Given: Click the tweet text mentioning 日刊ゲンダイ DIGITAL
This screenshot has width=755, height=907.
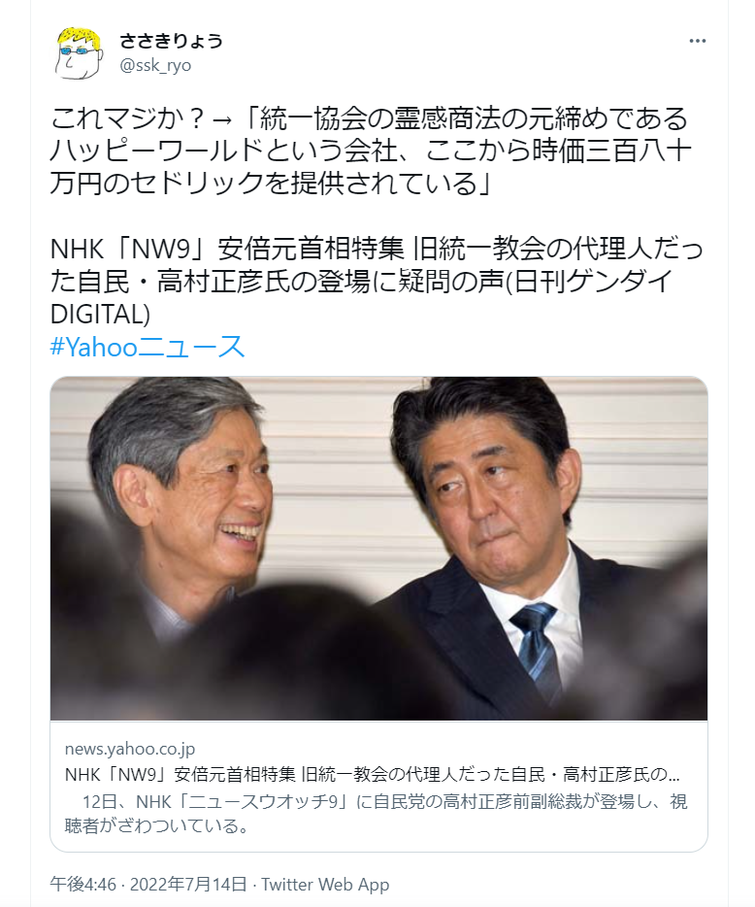Looking at the screenshot, I should 376,281.
